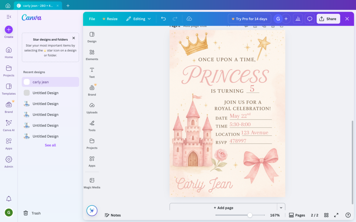Image resolution: width=356 pixels, height=222 pixels.
Task: Click Try Pro for 14 days
Action: [249, 19]
